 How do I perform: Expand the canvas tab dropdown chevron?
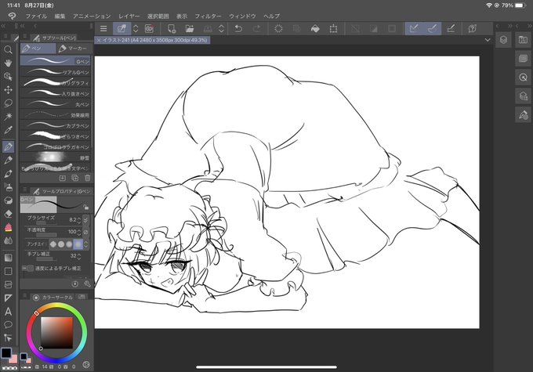click(x=488, y=40)
